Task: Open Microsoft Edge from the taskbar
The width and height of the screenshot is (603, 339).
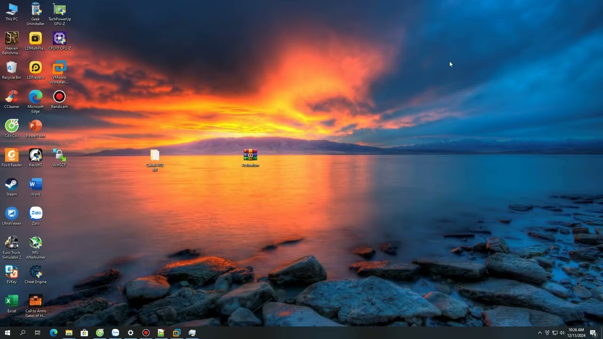Action: pyautogui.click(x=54, y=333)
